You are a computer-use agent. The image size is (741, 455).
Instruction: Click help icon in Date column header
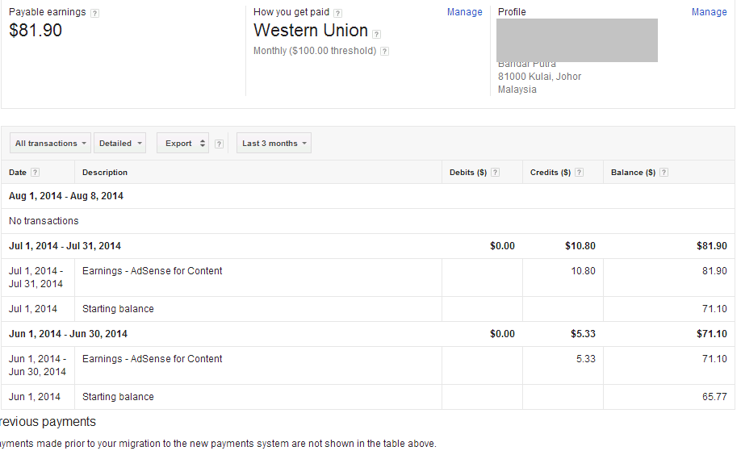(x=36, y=173)
